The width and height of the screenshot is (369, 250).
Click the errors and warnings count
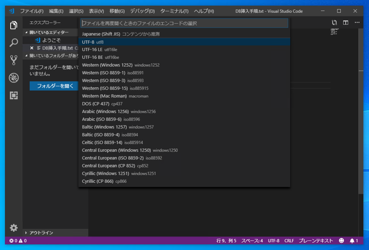[18, 241]
